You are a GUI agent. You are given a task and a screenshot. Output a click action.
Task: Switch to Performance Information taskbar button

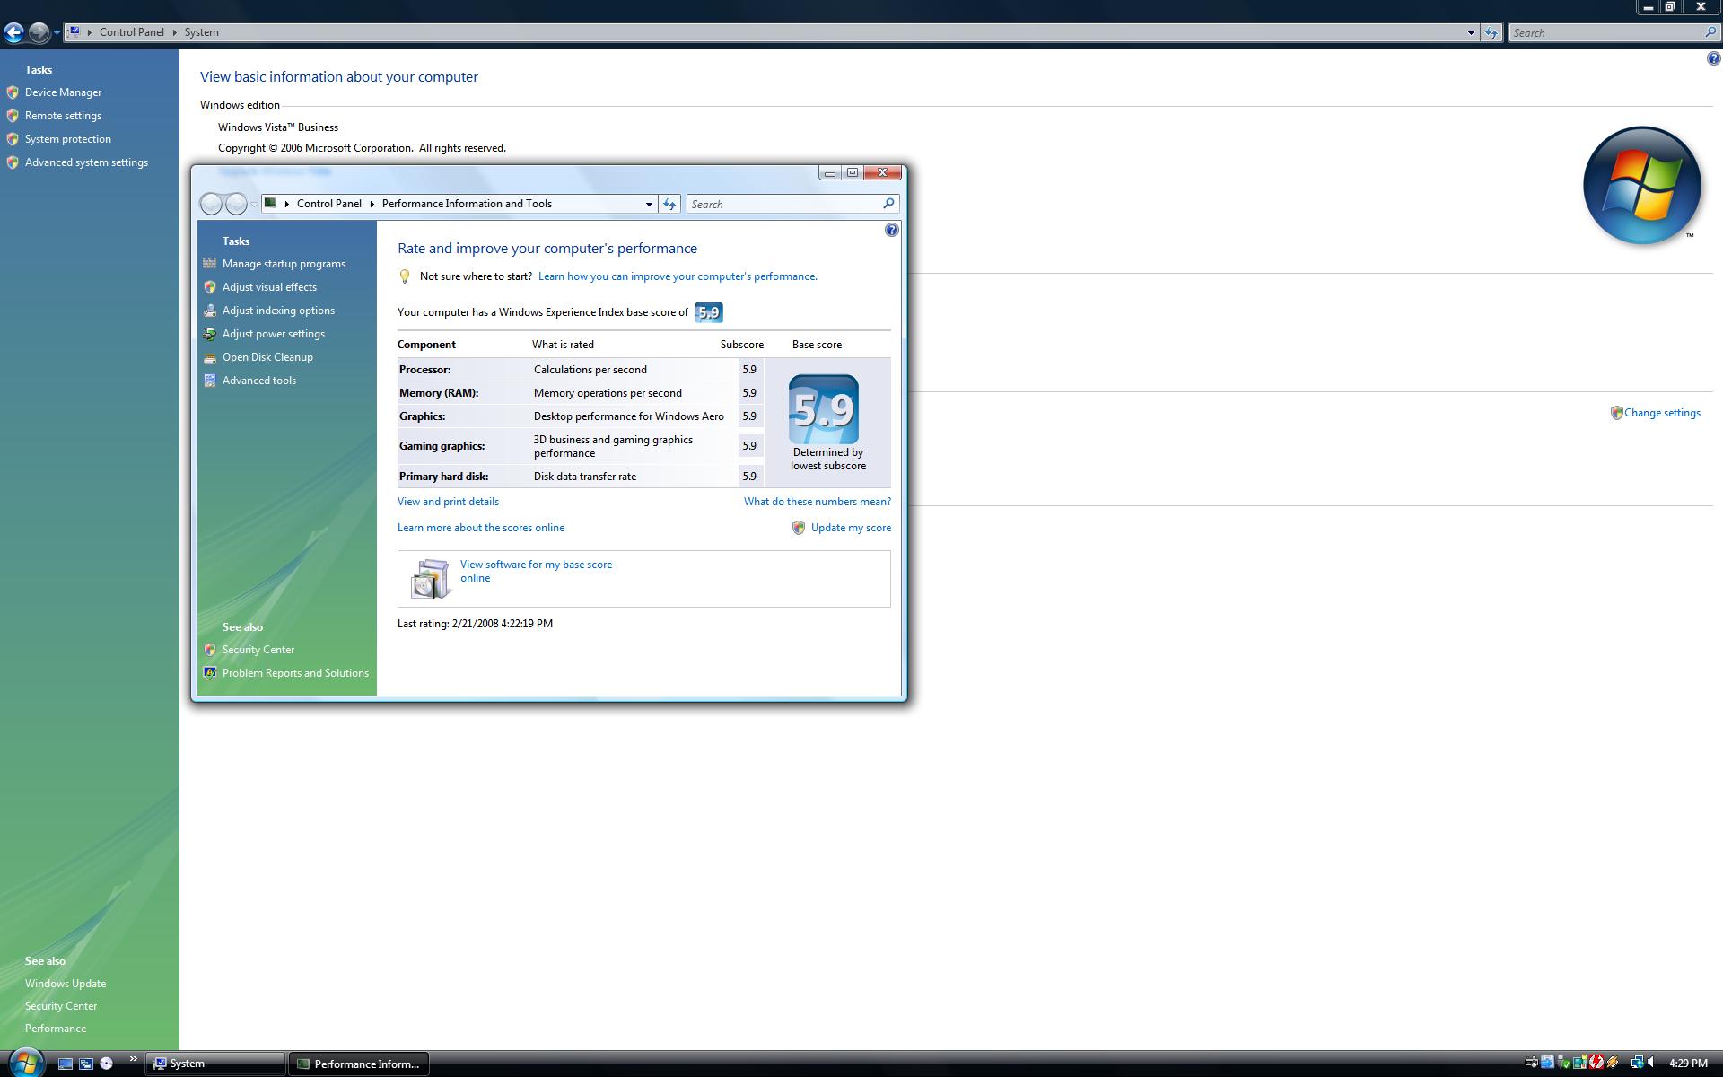click(x=359, y=1064)
